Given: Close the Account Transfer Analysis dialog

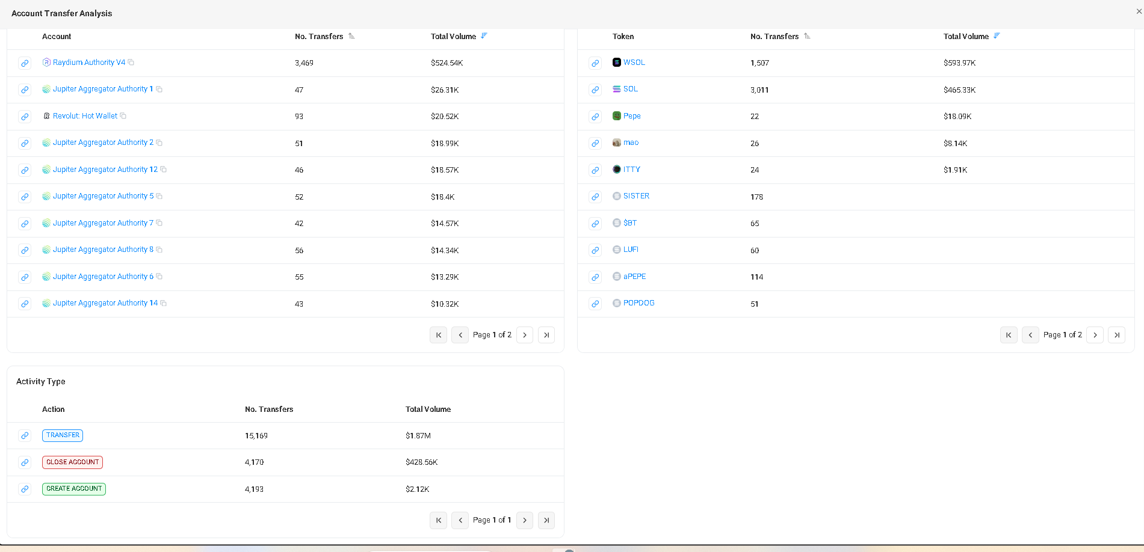Looking at the screenshot, I should coord(1139,11).
